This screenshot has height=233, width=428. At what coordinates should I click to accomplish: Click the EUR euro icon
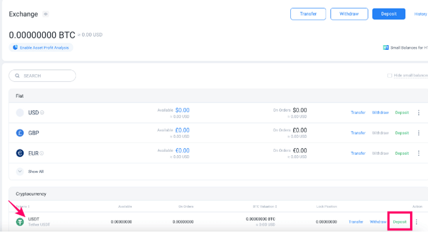tap(20, 153)
